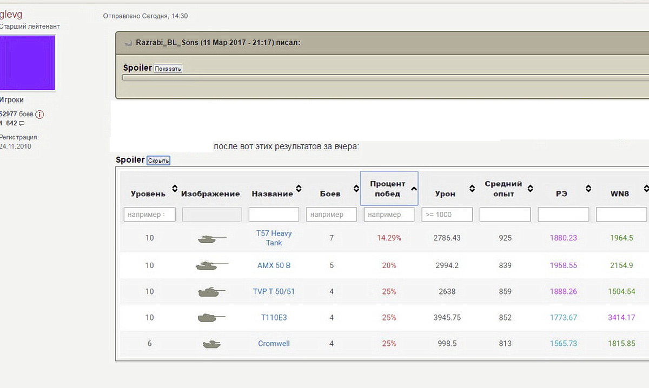The height and width of the screenshot is (388, 649).
Task: Click the Название filter input field
Action: pos(274,215)
